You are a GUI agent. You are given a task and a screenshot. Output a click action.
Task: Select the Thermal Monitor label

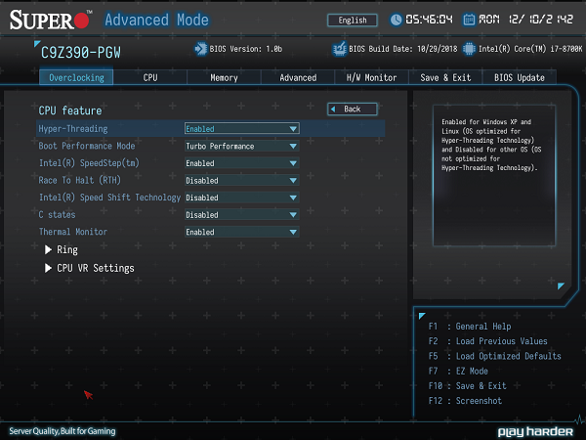click(73, 232)
